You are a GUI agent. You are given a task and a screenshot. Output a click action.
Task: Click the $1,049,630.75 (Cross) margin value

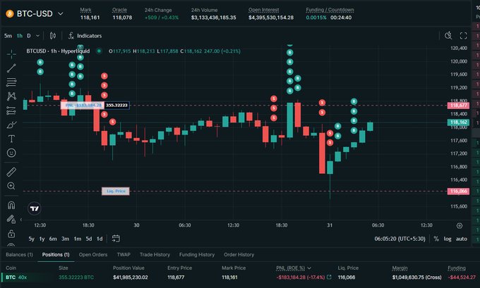[x=416, y=277]
